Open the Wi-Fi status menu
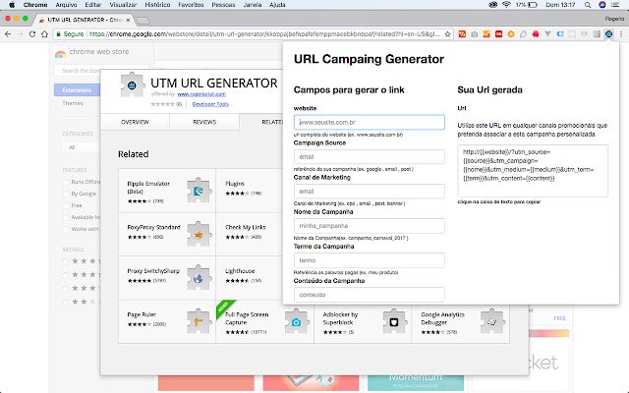This screenshot has width=629, height=393. [506, 5]
